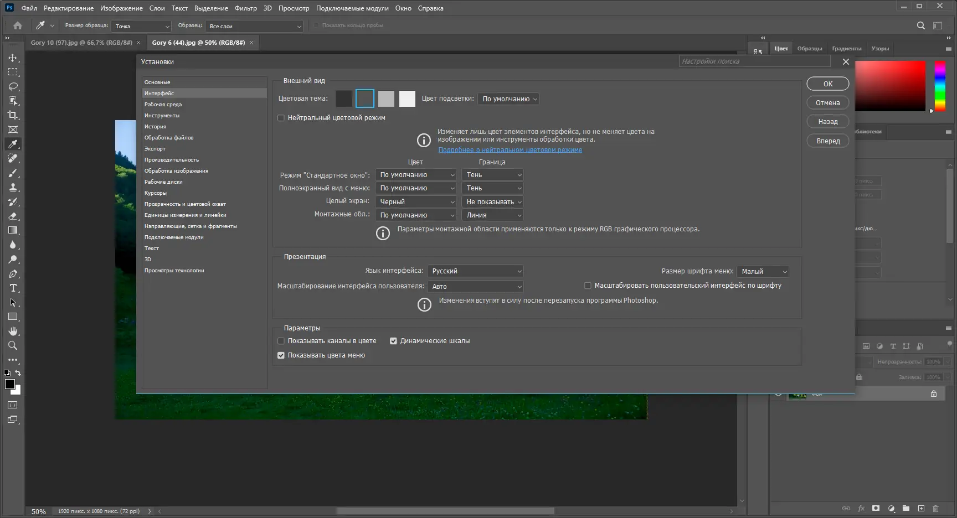
Task: Choose the light gray color theme swatch
Action: click(386, 99)
